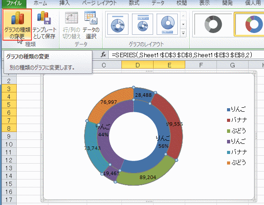The height and width of the screenshot is (205, 264).
Task: Click blue りんご legend swatch
Action: 228,110
